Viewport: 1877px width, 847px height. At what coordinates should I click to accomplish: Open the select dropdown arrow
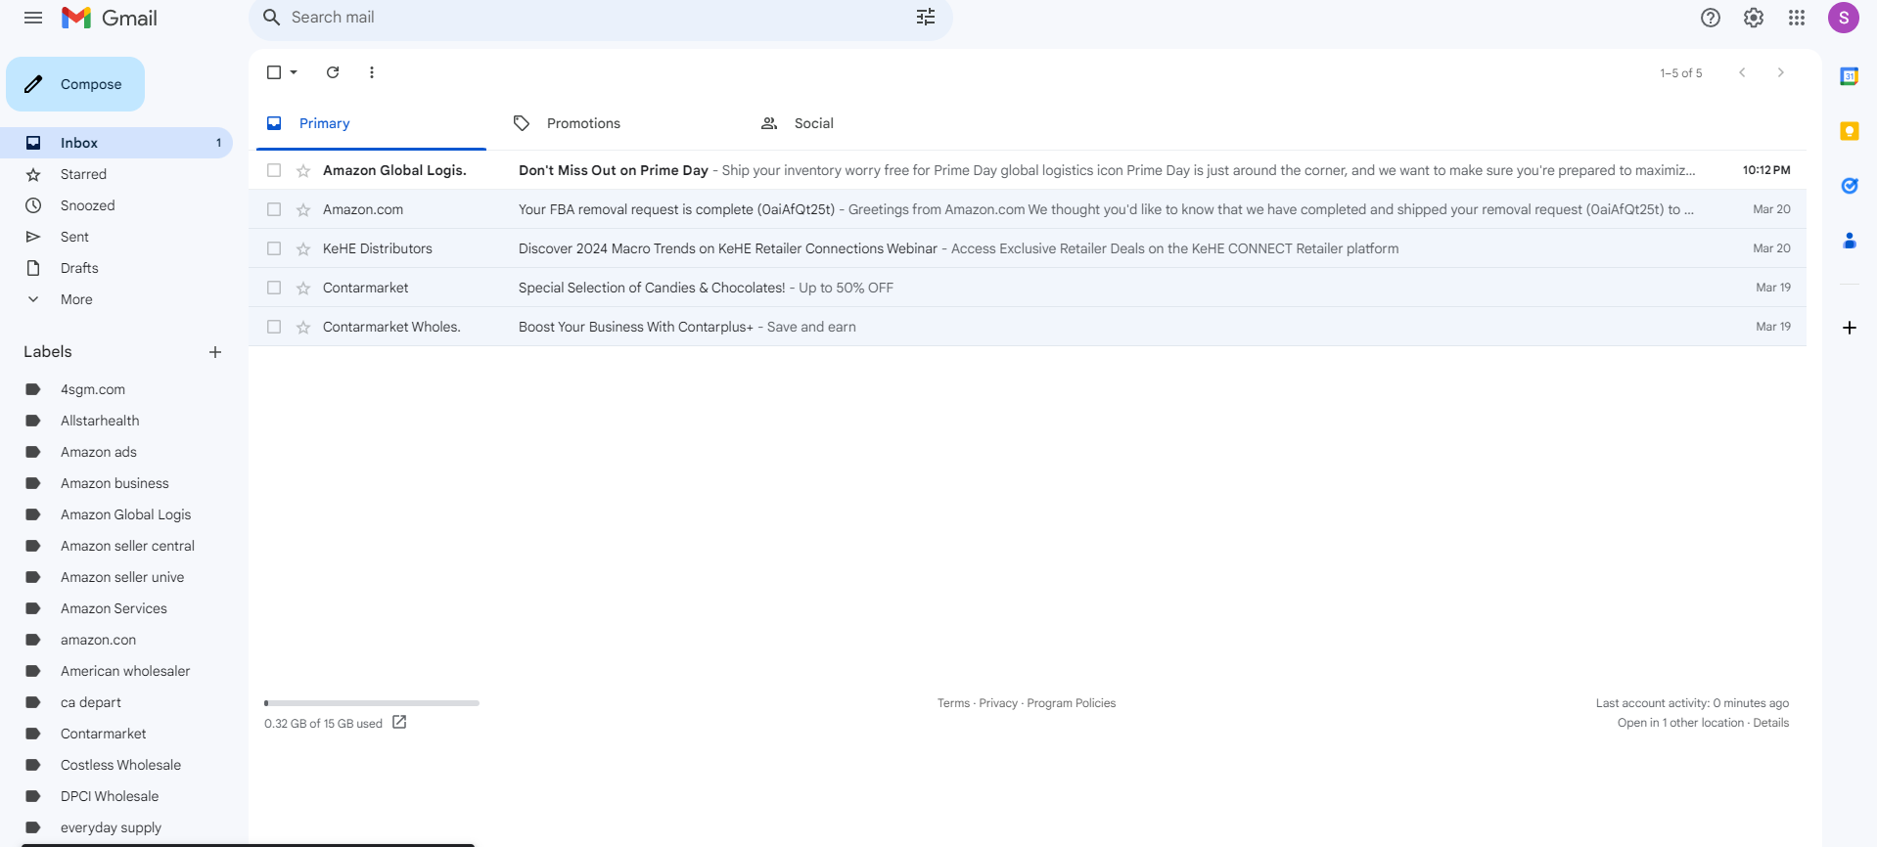(294, 72)
